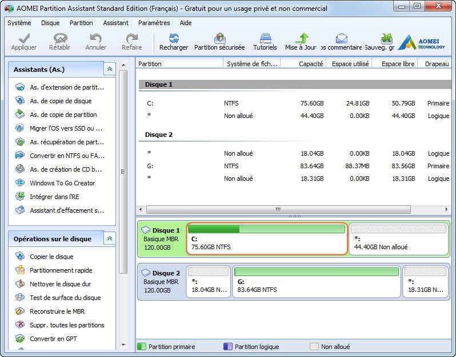This screenshot has height=357, width=456.
Task: Open Assistant d'effacement wizard
Action: pos(59,210)
